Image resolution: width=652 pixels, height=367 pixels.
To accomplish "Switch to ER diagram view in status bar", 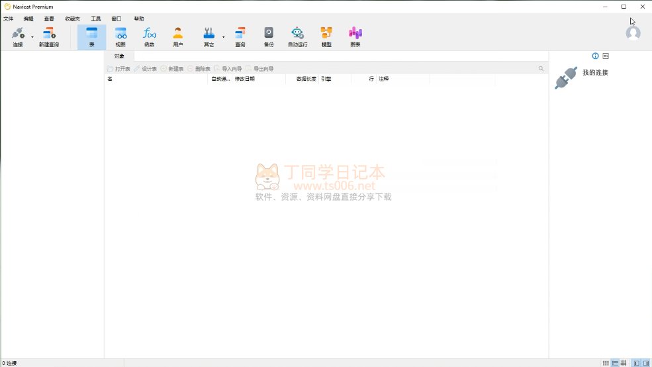I will [624, 363].
